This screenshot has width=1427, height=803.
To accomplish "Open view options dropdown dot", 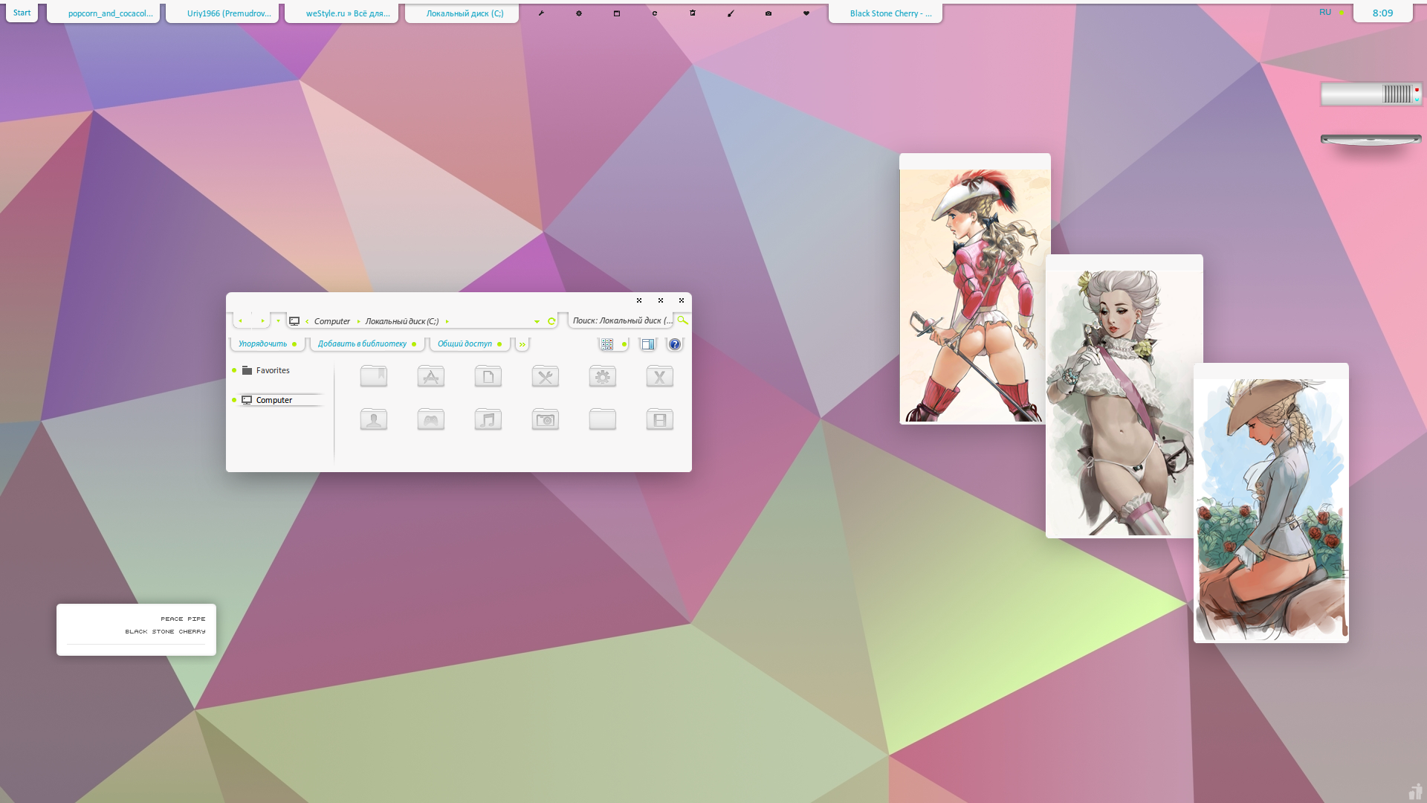I will [x=624, y=344].
